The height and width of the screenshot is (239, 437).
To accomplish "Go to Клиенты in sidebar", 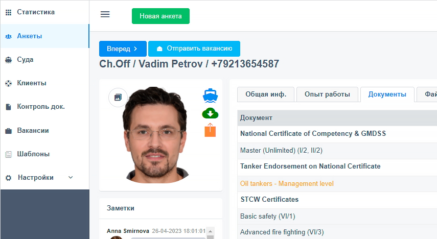I will [x=31, y=83].
